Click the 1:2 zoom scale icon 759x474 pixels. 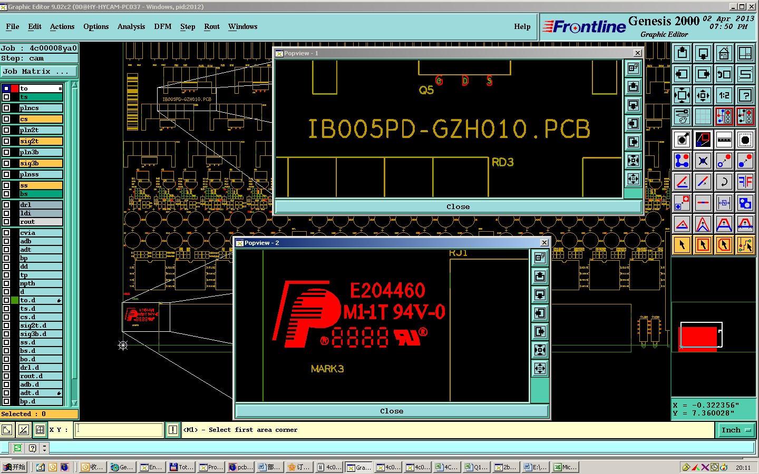pyautogui.click(x=724, y=95)
